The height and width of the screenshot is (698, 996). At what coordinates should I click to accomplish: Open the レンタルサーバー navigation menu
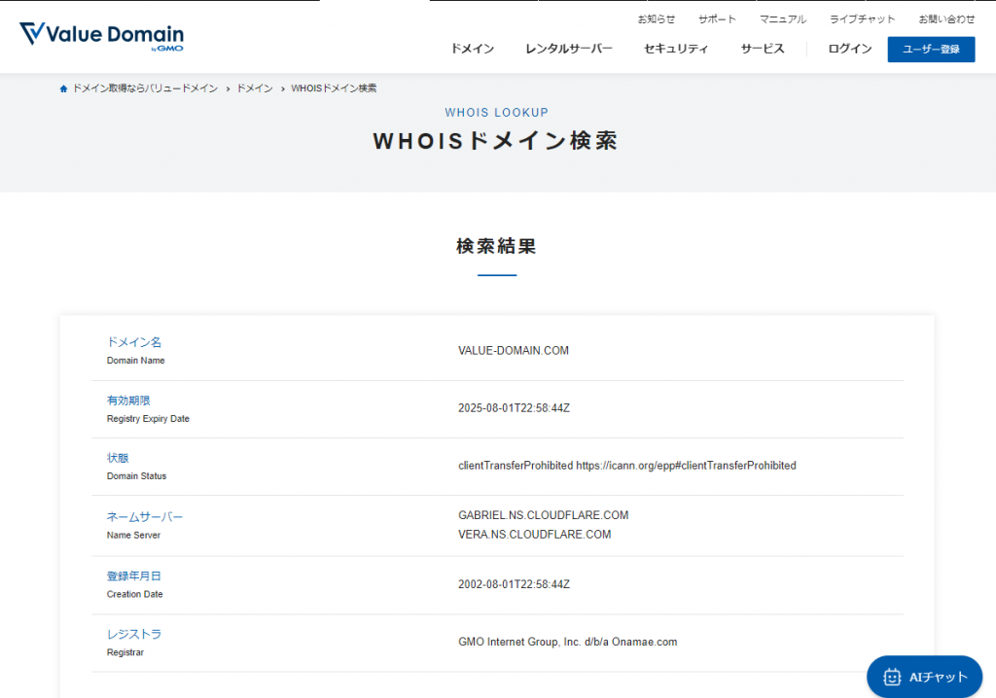click(569, 49)
